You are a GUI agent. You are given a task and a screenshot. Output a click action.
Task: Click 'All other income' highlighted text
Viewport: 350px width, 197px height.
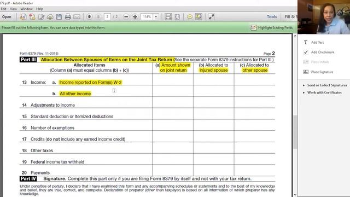tap(75, 94)
